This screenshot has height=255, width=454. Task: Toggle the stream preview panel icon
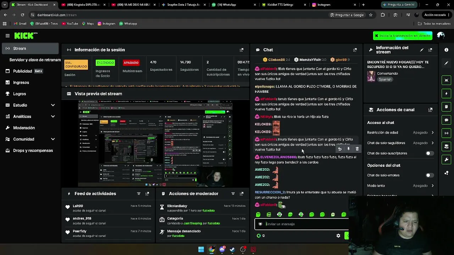coord(447,80)
